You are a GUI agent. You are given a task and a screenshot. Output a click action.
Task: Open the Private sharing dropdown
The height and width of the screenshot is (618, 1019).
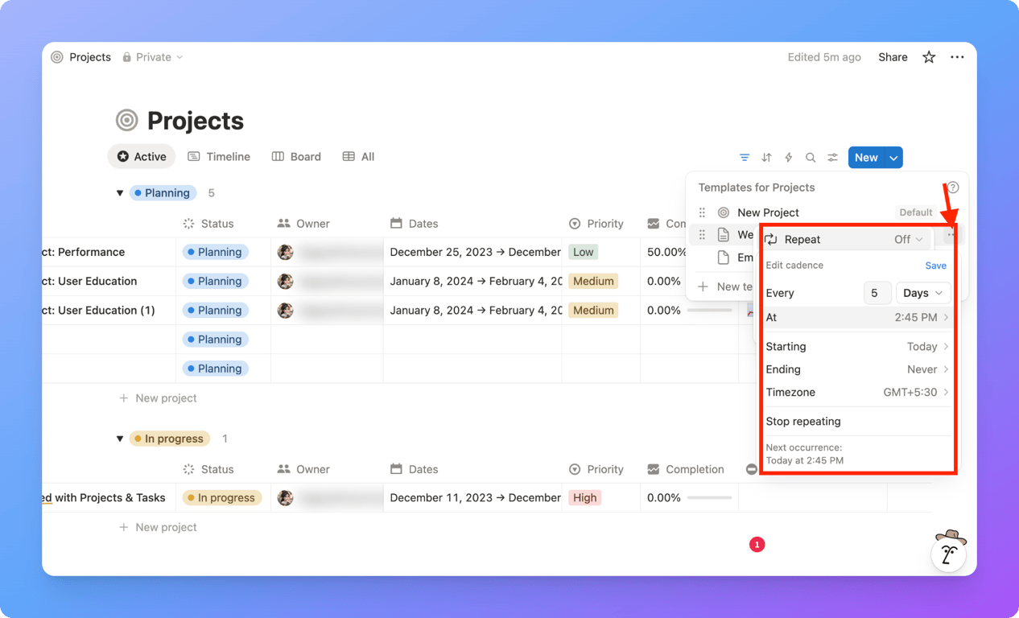click(153, 57)
